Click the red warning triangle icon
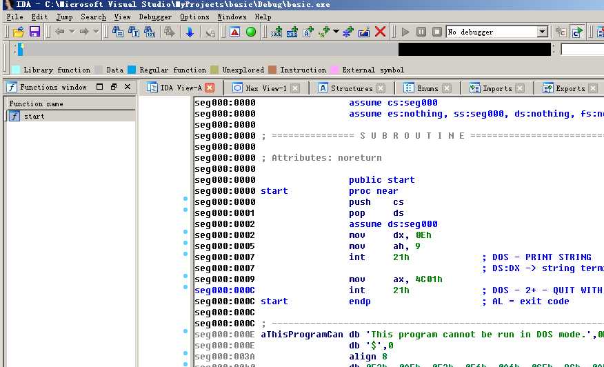This screenshot has height=367, width=604. pos(234,32)
